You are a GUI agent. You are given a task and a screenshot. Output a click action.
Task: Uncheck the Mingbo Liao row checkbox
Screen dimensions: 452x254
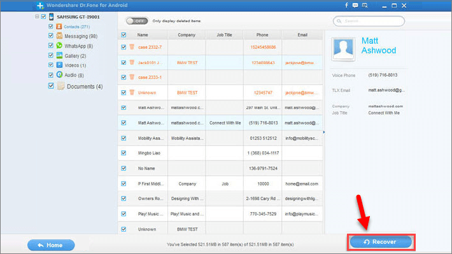[x=124, y=153]
